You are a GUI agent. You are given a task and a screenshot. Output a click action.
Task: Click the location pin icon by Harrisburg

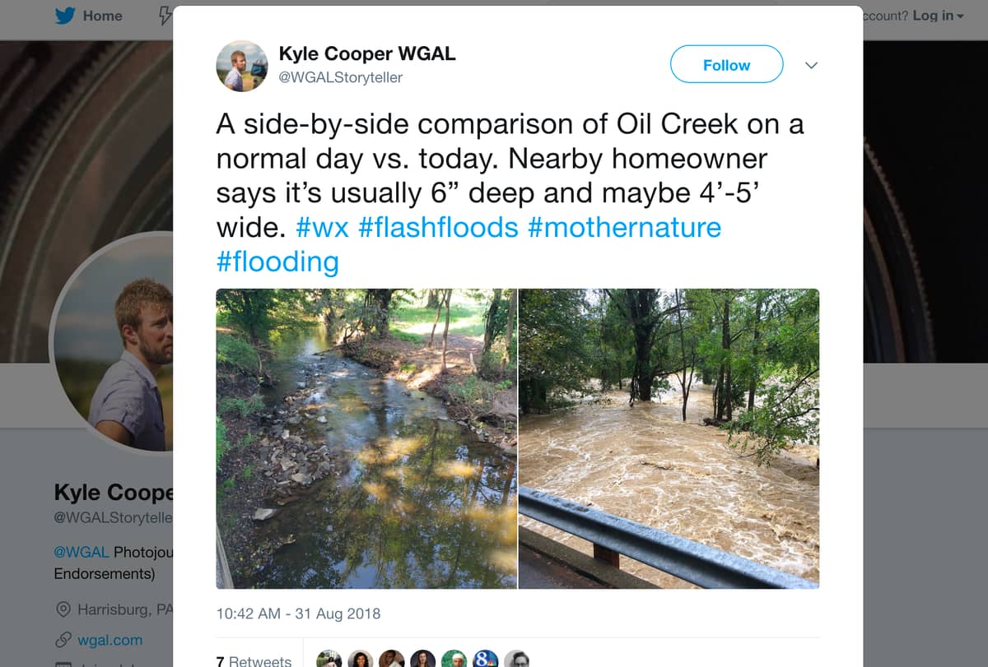point(62,610)
